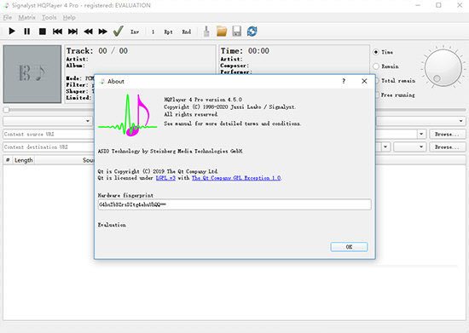
Task: Click the round volume knob
Action: [443, 68]
